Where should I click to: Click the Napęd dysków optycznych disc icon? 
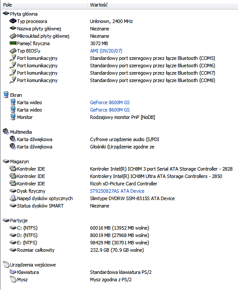coord(13,198)
